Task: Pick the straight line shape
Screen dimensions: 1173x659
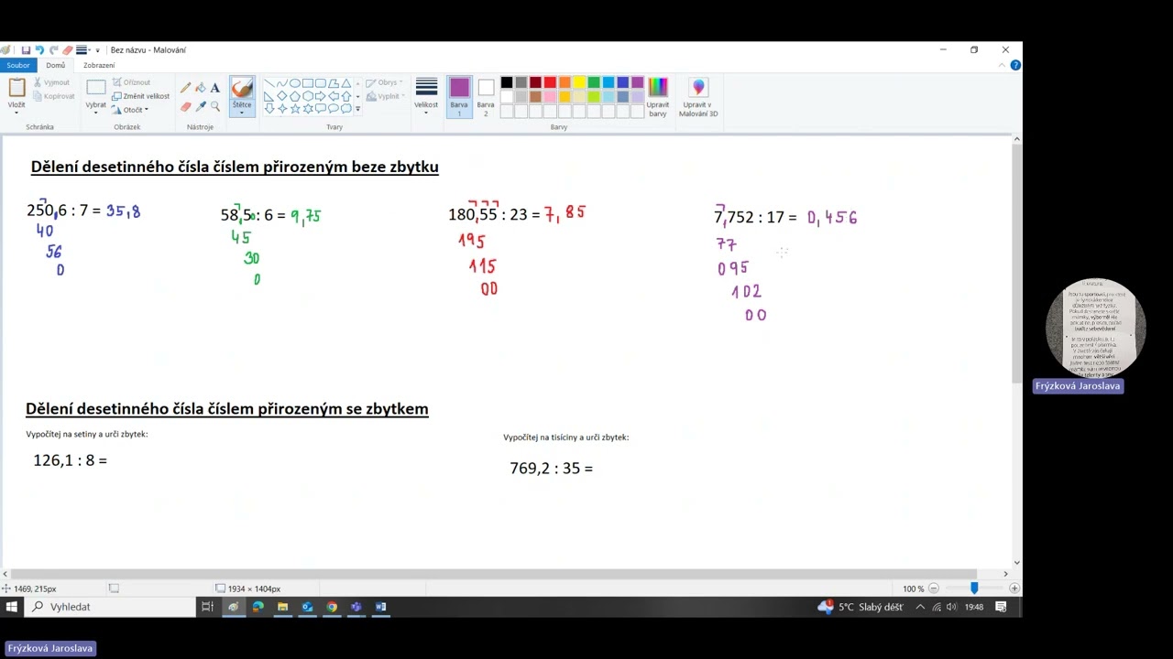Action: [269, 83]
